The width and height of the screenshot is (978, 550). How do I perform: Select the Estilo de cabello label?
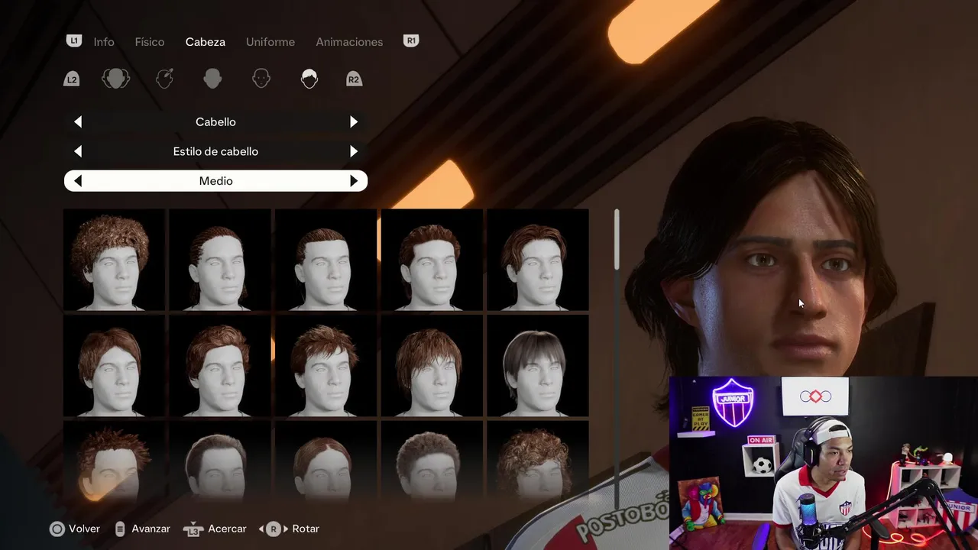[215, 151]
